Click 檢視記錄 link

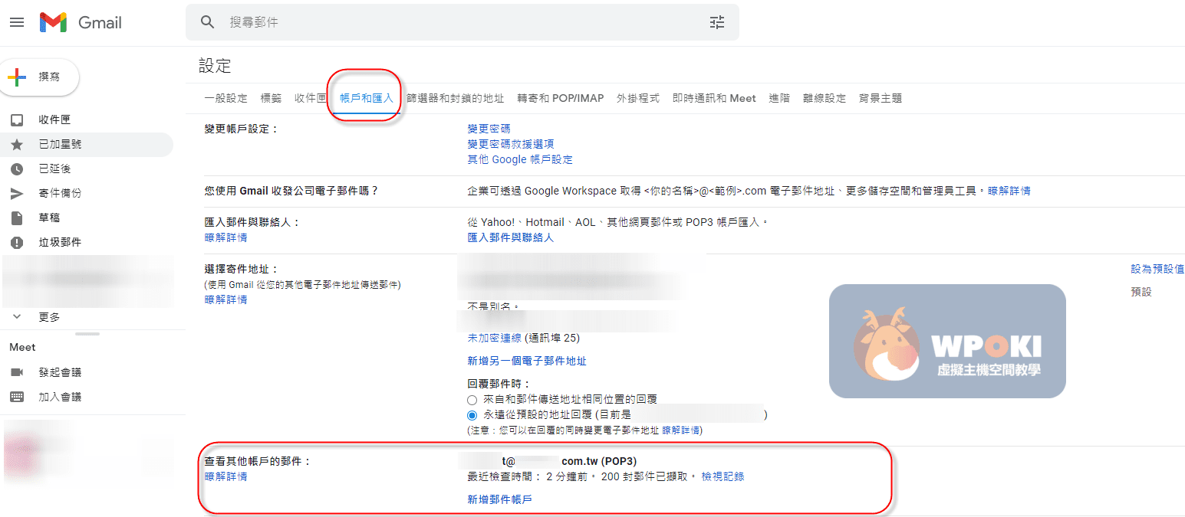point(723,476)
